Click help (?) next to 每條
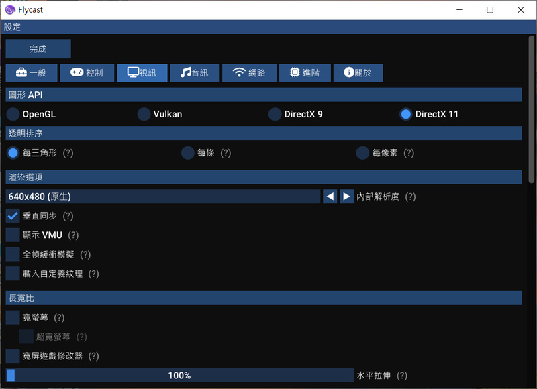537x389 pixels. (x=226, y=153)
